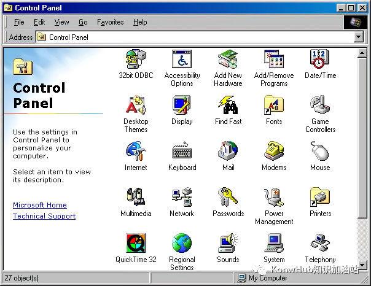Select the Accessibility Options icon
Screen dimensions: 371x286
pyautogui.click(x=182, y=59)
